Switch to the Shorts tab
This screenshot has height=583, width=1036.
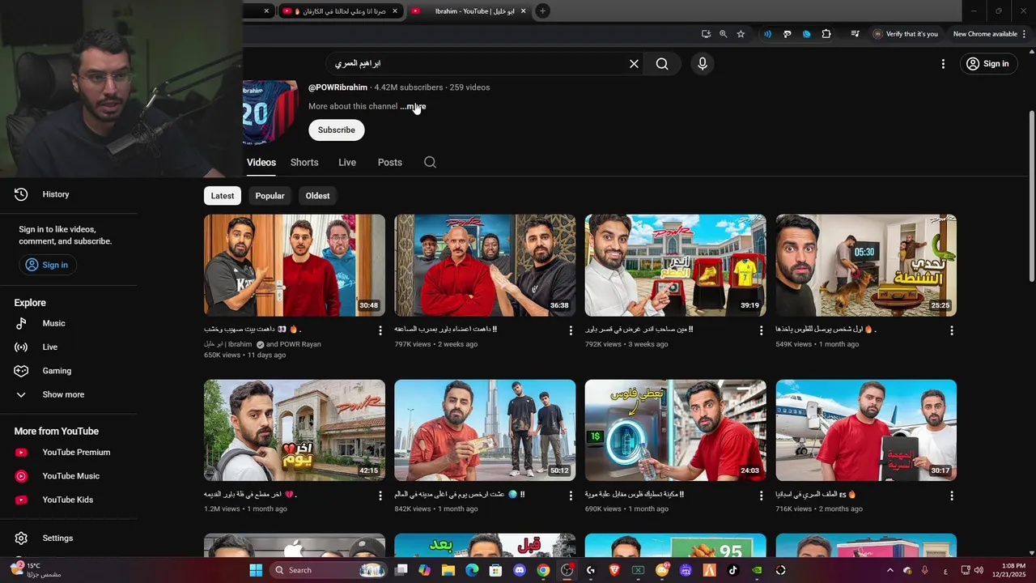(x=304, y=162)
